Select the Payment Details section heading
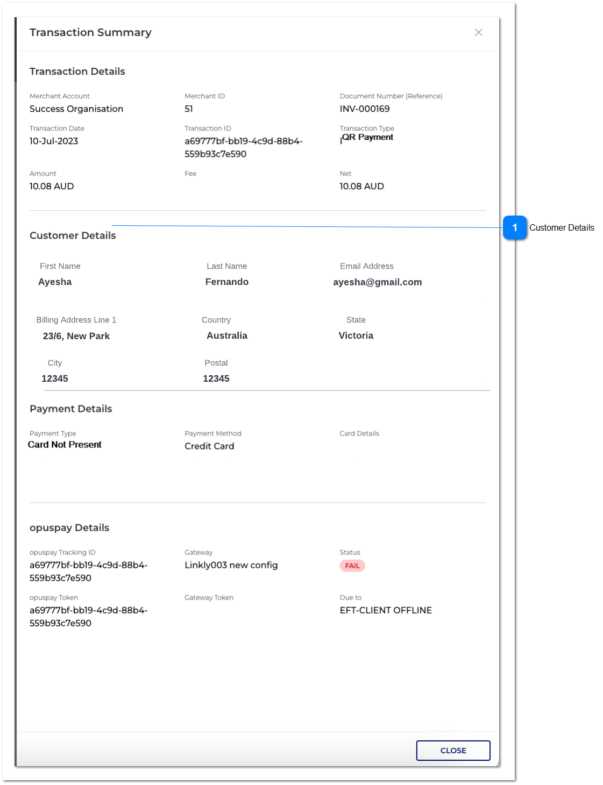 pos(70,409)
